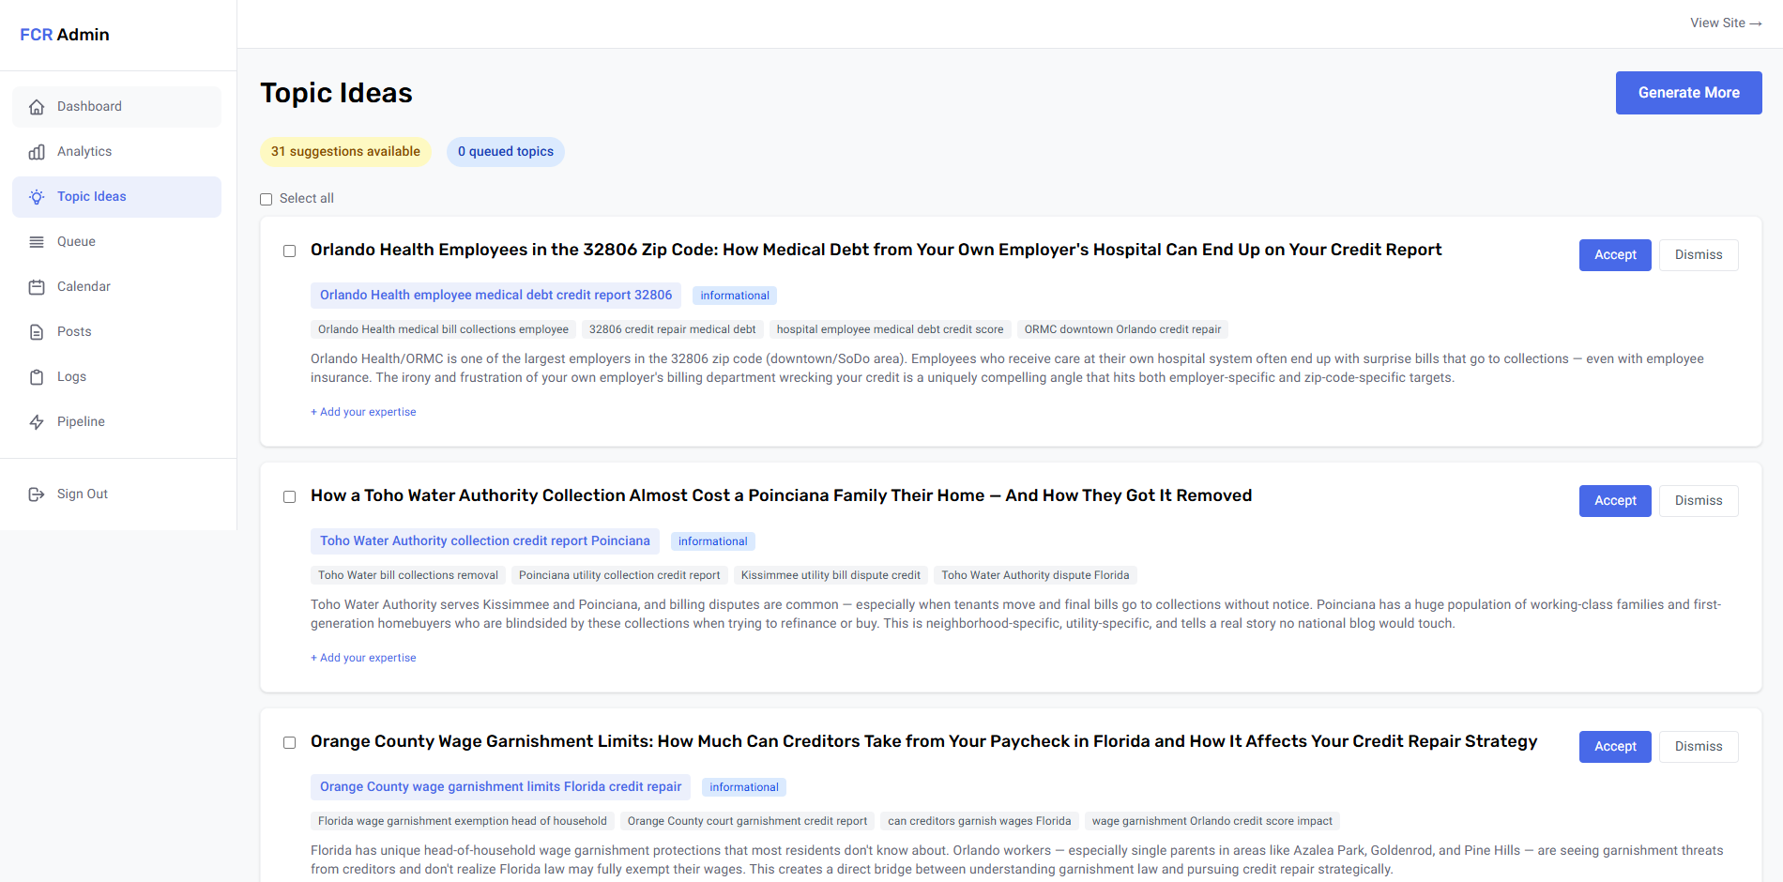Click the Logs clipboard icon
Viewport: 1783px width, 882px height.
(37, 377)
